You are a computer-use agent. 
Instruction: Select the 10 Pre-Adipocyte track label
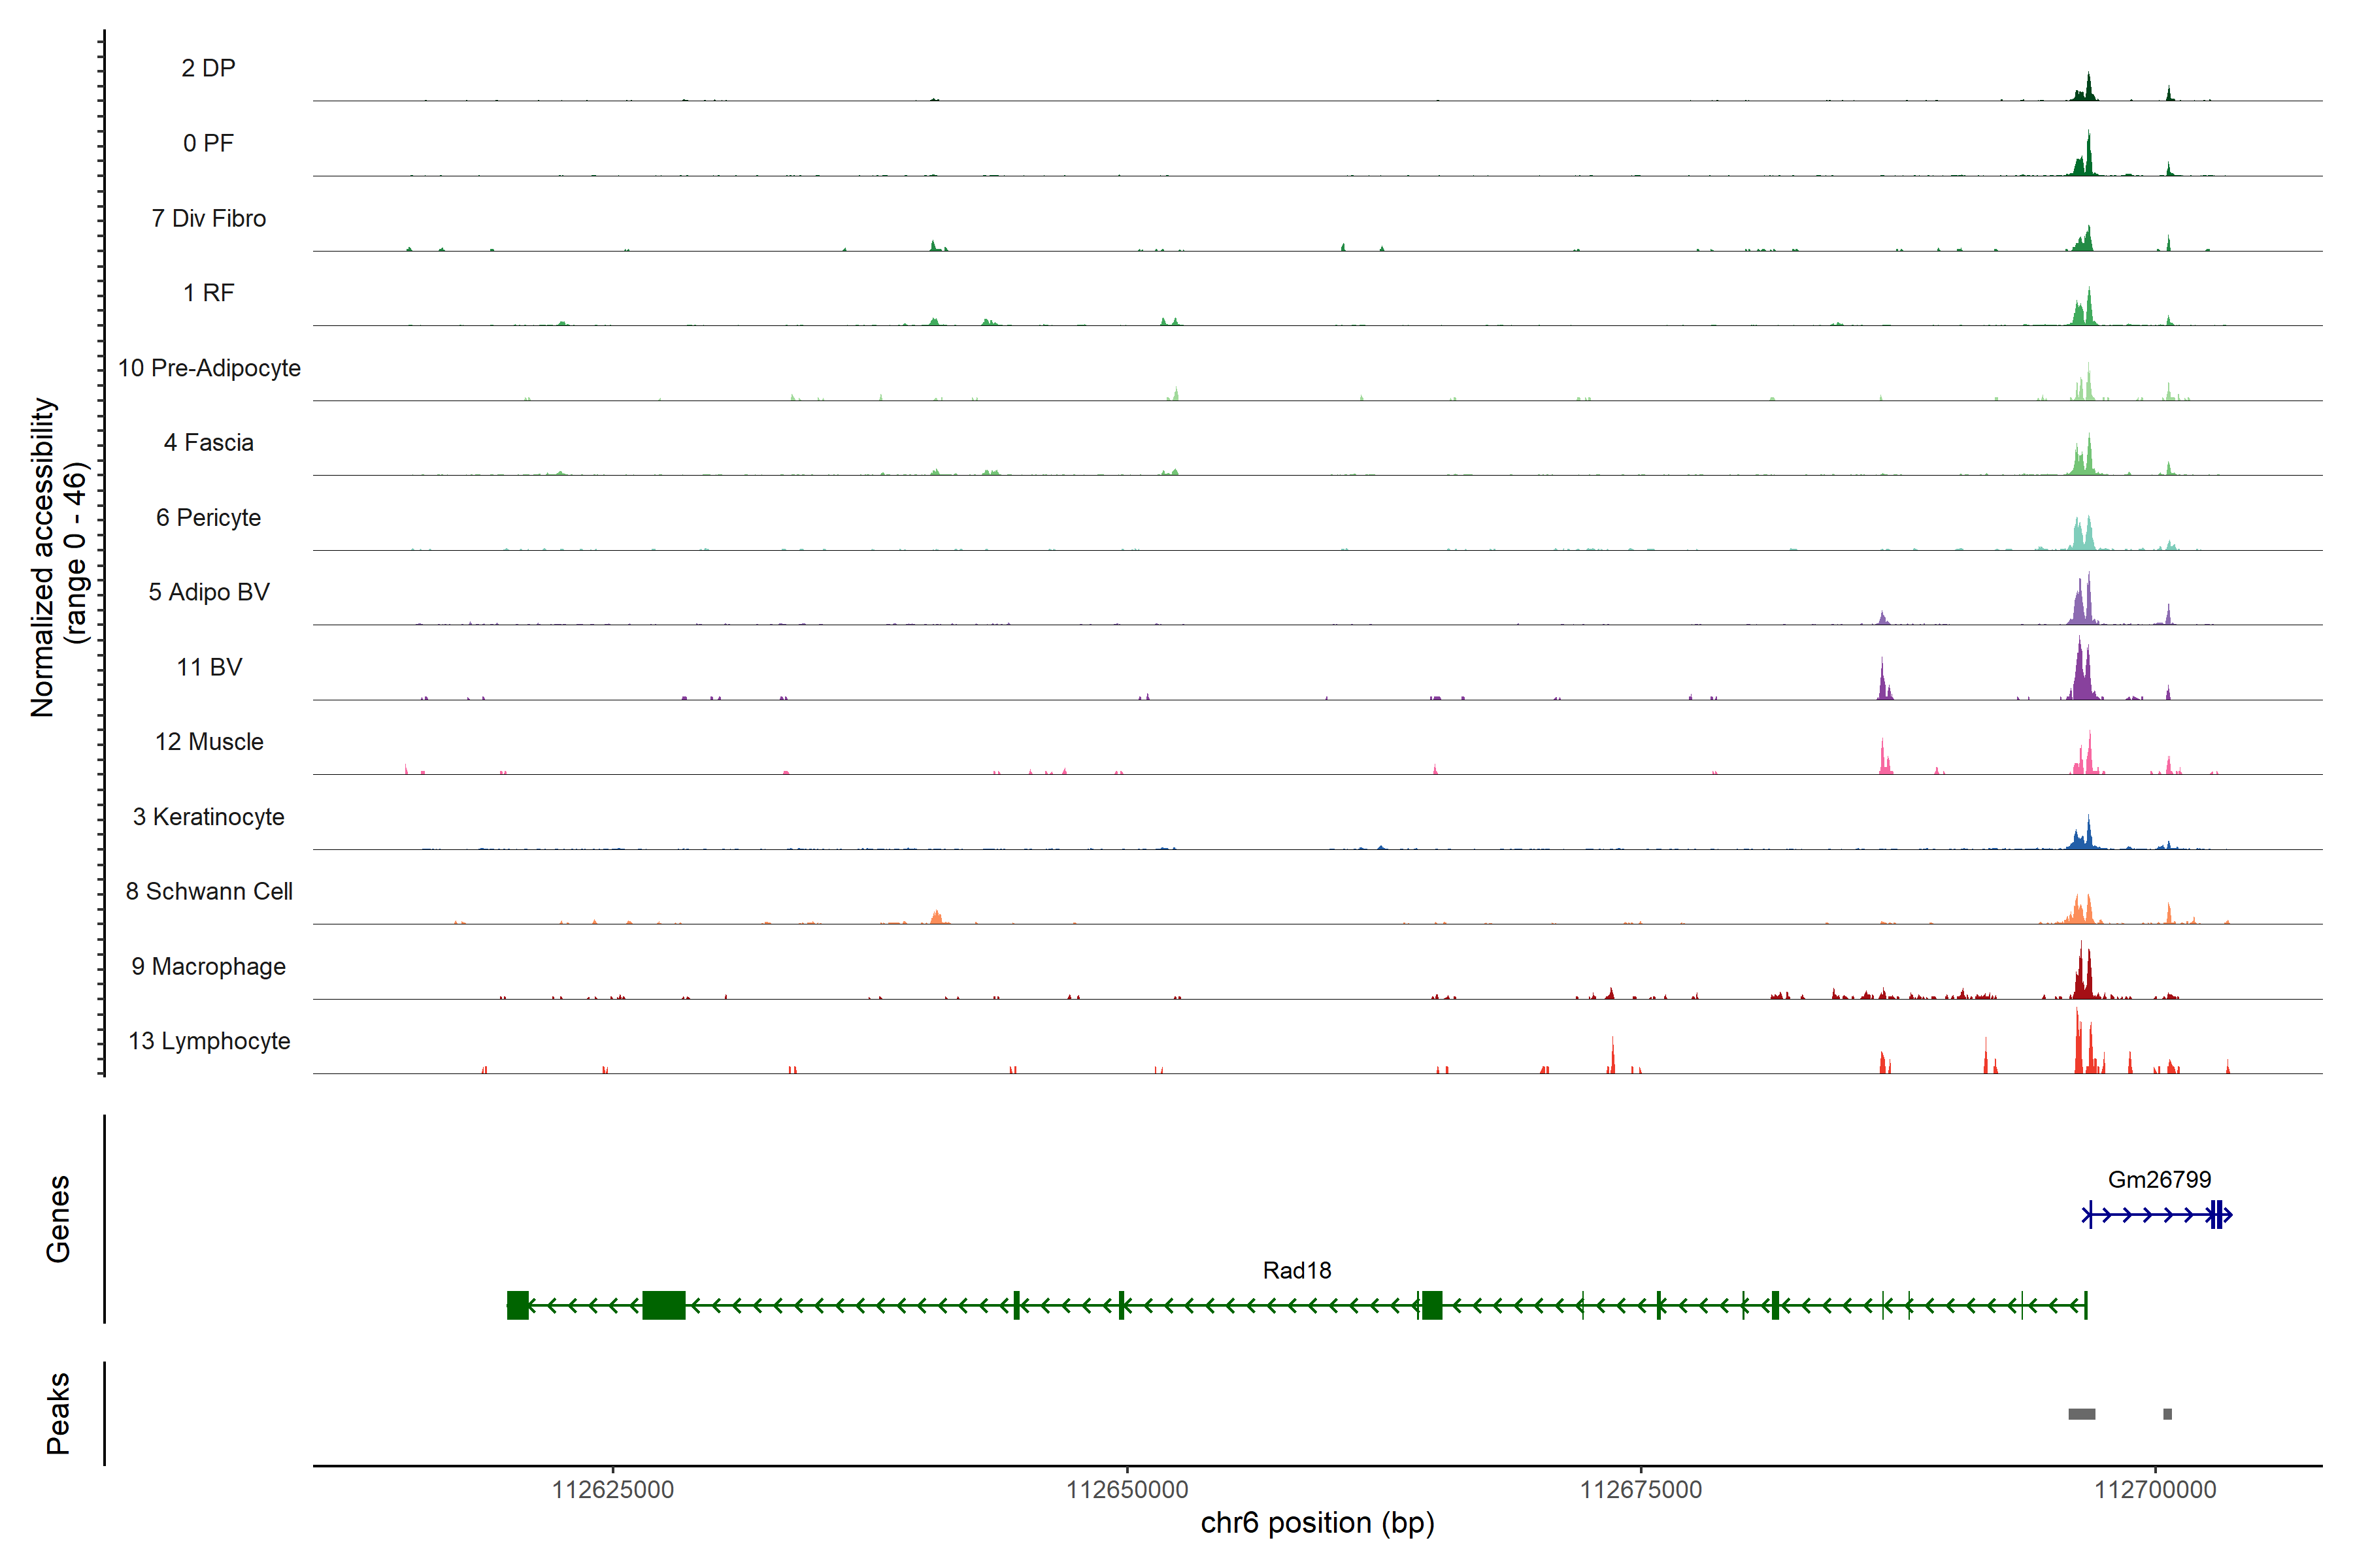(209, 368)
